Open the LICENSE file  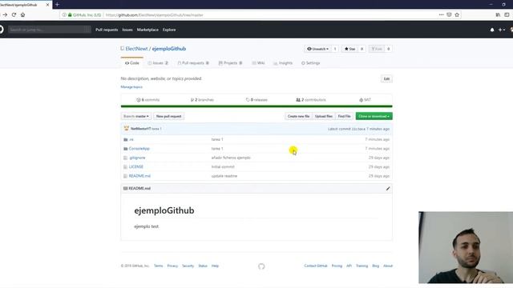click(x=136, y=167)
